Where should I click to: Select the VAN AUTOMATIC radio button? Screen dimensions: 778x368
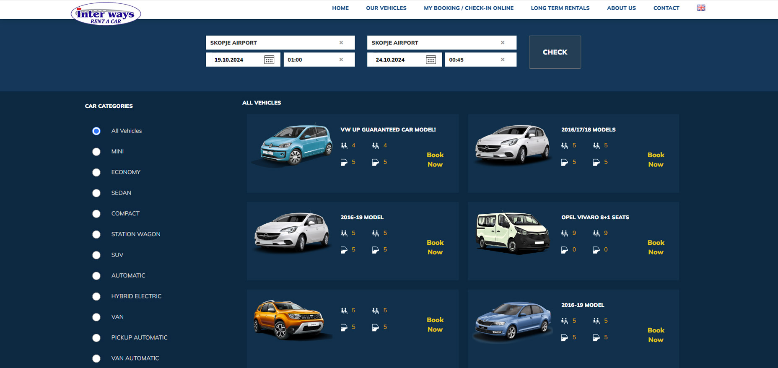[96, 358]
